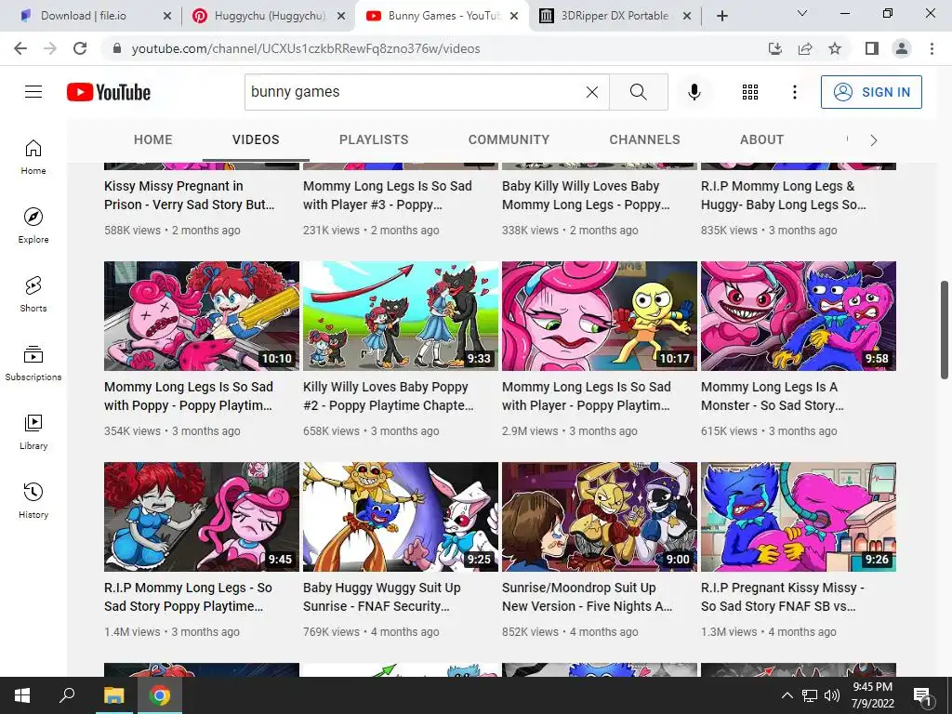Open the 9:25 Baby Huggy Wuggy Suit Up thumbnail
Image resolution: width=952 pixels, height=714 pixels.
[x=401, y=517]
